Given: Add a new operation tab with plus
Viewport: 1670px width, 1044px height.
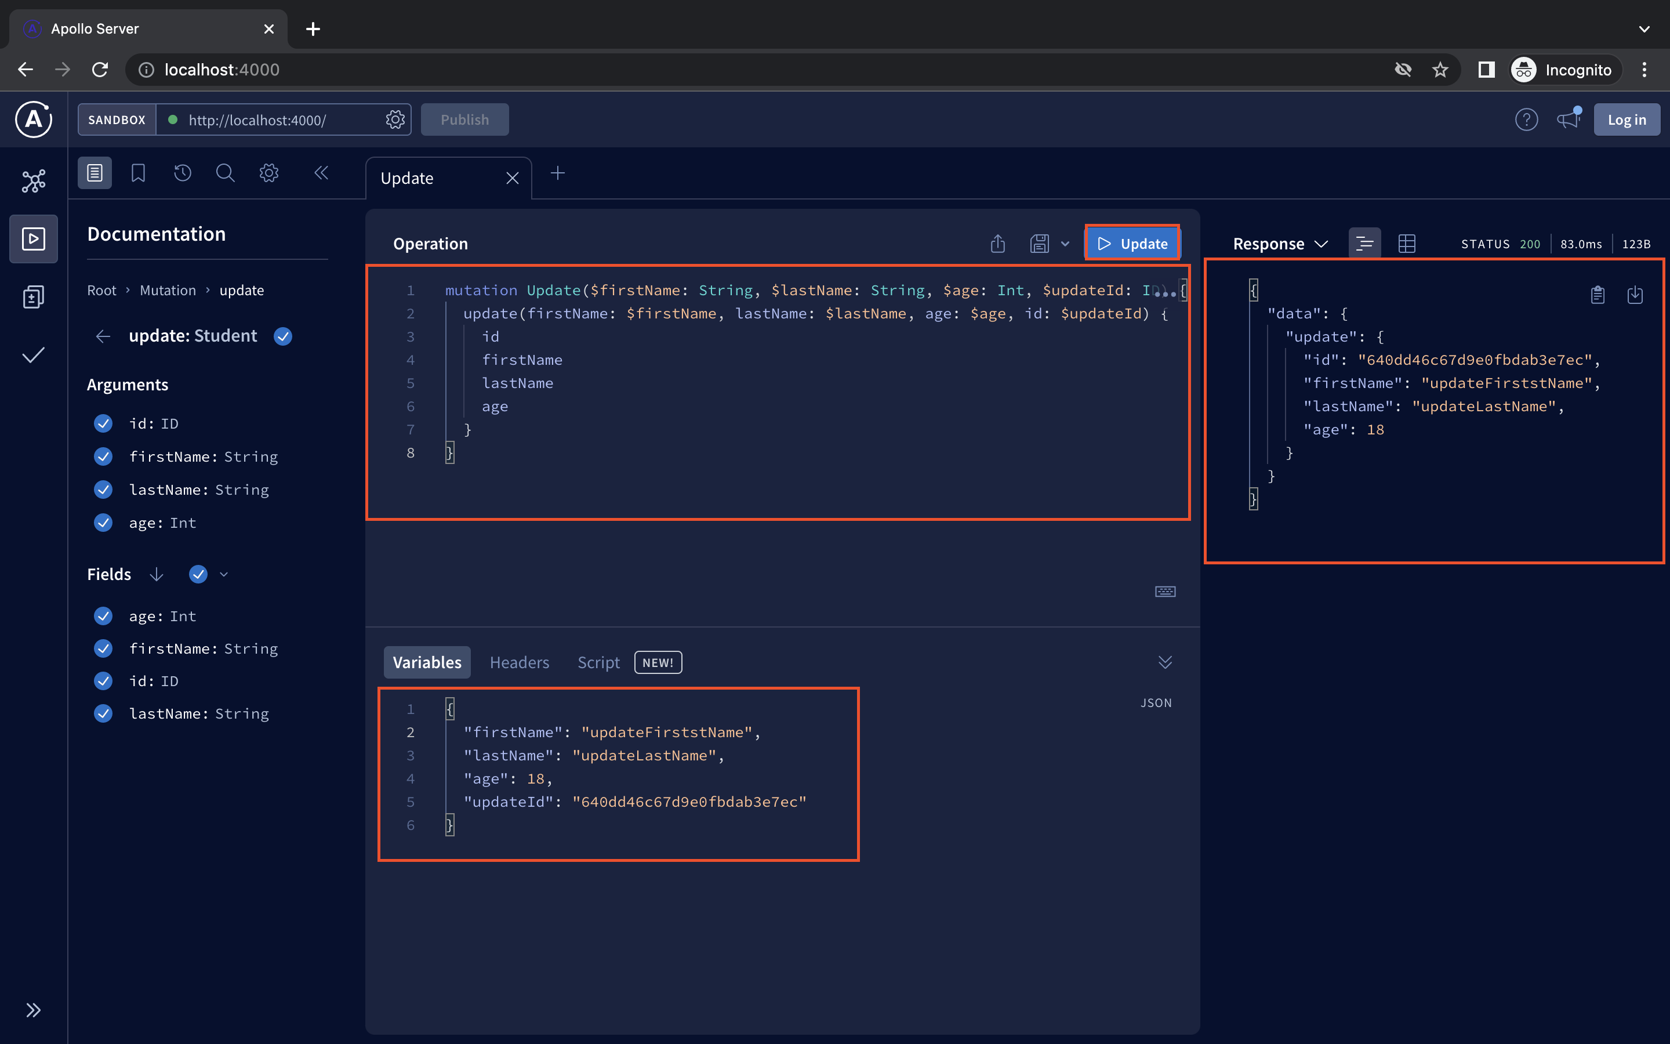Looking at the screenshot, I should coord(558,173).
